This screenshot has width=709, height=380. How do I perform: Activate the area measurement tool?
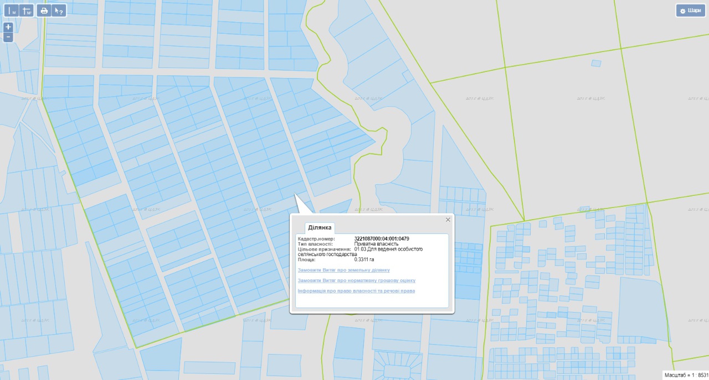[x=26, y=11]
